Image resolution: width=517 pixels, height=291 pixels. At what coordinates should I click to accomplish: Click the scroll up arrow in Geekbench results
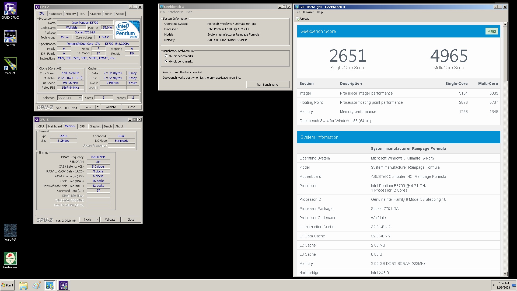(505, 25)
